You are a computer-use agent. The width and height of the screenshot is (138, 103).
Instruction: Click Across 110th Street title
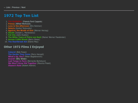tap(18, 39)
